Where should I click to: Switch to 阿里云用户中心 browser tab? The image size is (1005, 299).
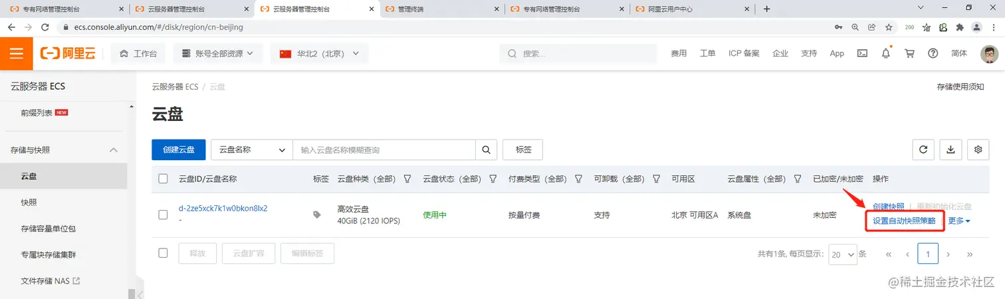coord(691,9)
